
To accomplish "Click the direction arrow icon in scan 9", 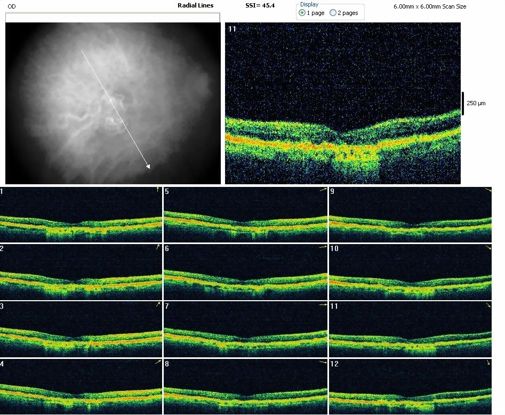I will [488, 190].
